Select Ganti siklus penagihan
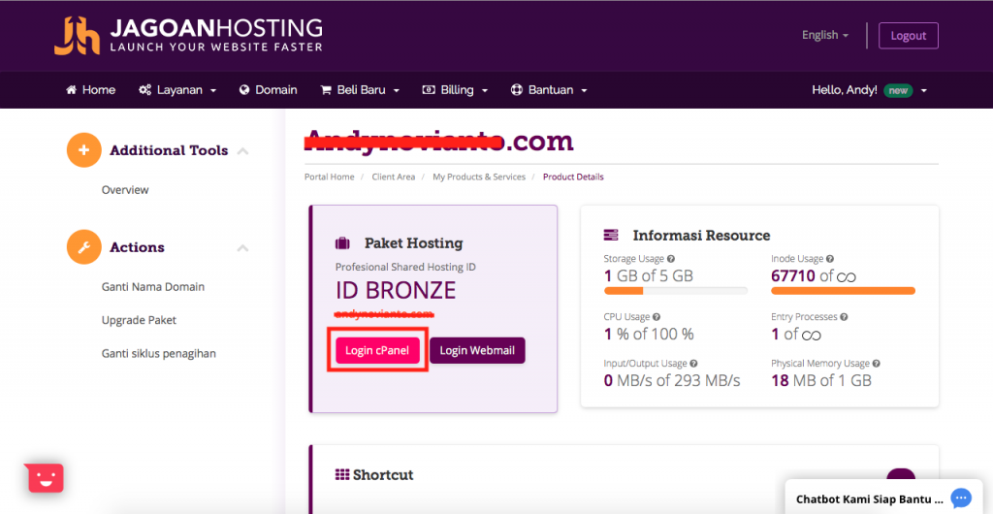The height and width of the screenshot is (514, 993). pos(159,353)
